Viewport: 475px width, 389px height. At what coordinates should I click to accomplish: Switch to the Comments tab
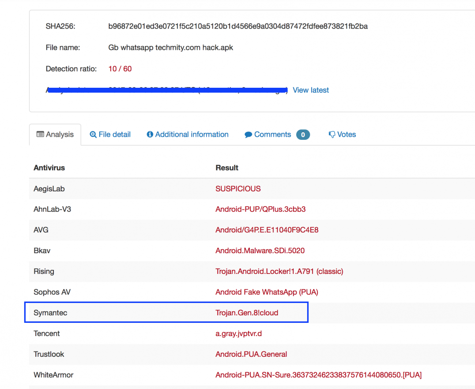click(272, 135)
